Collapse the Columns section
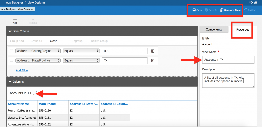262x127 pixels. 10,82
